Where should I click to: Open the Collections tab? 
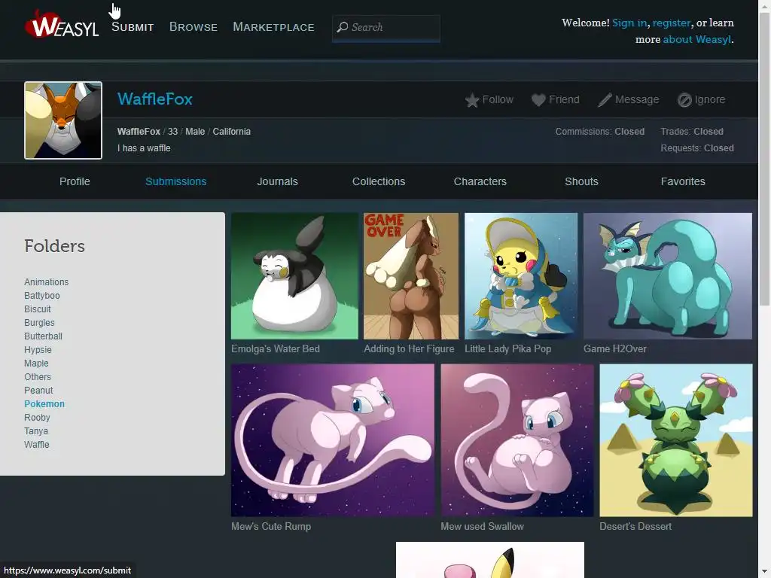point(379,181)
